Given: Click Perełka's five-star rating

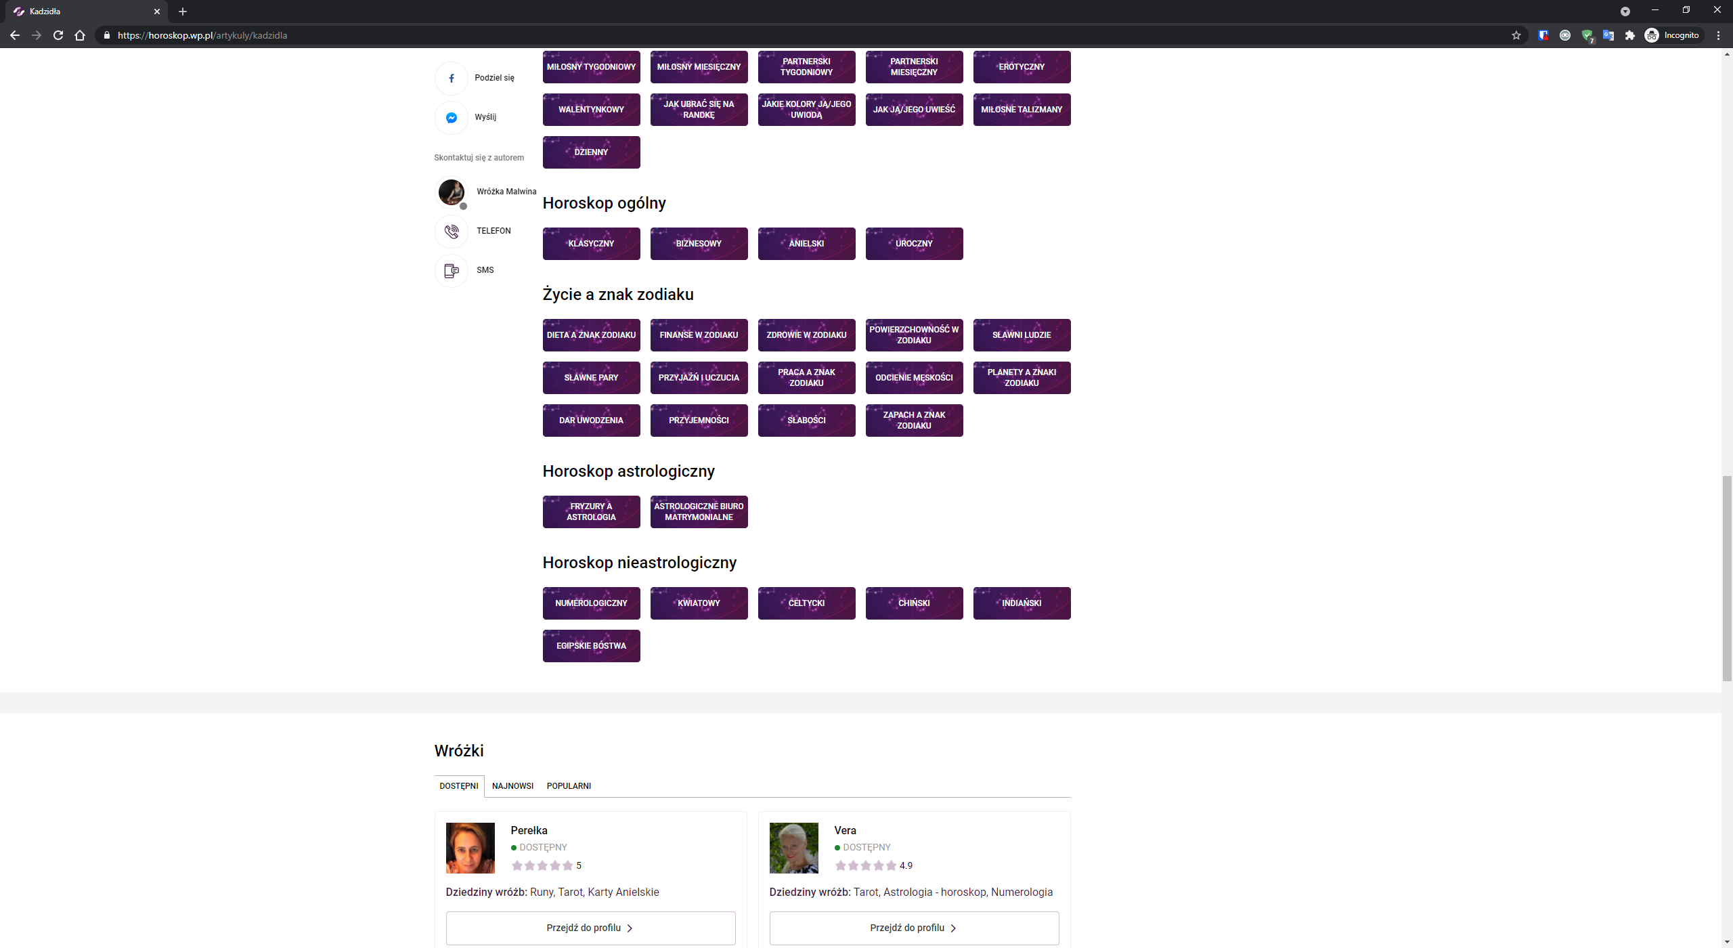Looking at the screenshot, I should [x=543, y=865].
